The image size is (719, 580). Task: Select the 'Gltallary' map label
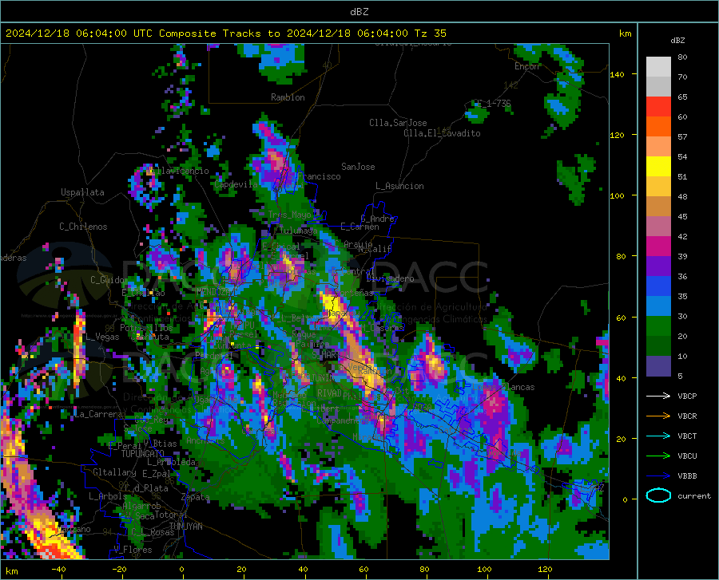pyautogui.click(x=114, y=472)
